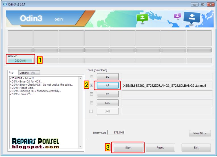The image size is (217, 157).
Task: Click the Exit button
Action: click(x=196, y=147)
